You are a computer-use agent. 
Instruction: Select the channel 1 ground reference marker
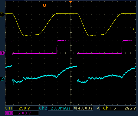pyautogui.click(x=2, y=14)
